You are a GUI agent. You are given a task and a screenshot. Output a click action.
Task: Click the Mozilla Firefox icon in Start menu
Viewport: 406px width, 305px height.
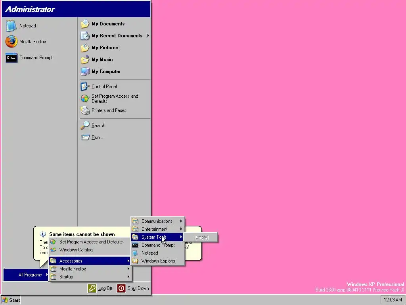click(x=11, y=42)
